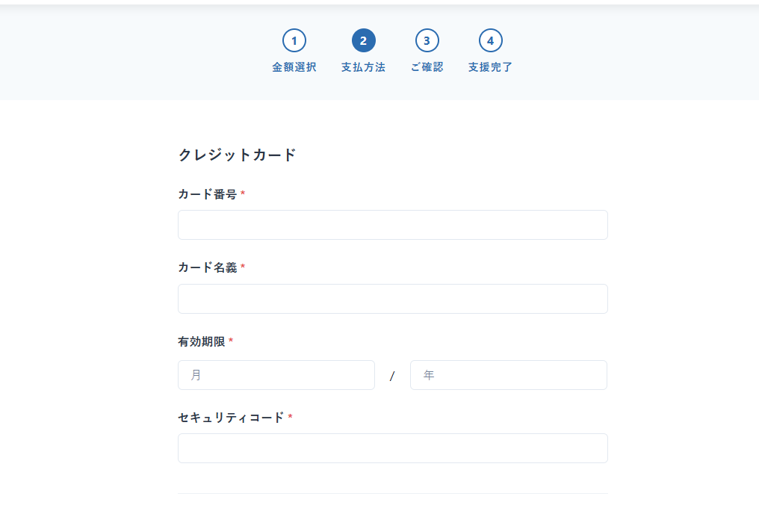Select the 支払方法 step label
The height and width of the screenshot is (511, 759).
[x=363, y=67]
